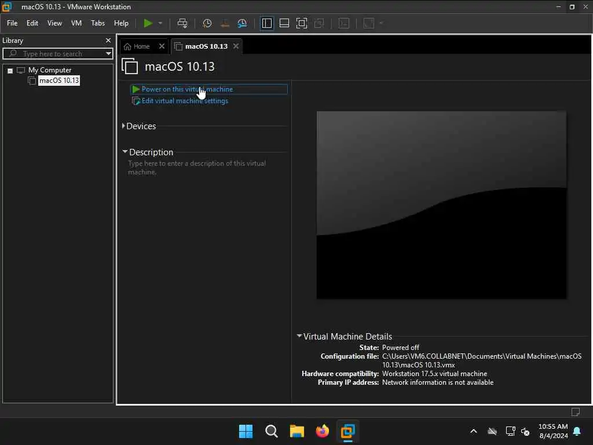
Task: Open the Edit menu
Action: [x=32, y=23]
